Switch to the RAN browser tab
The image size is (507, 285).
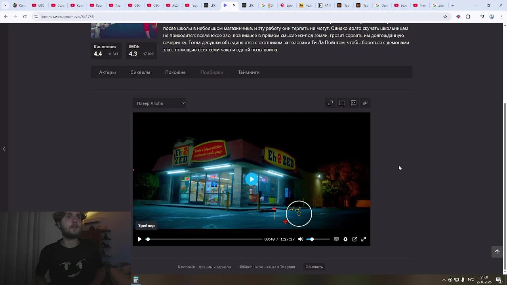[325, 6]
